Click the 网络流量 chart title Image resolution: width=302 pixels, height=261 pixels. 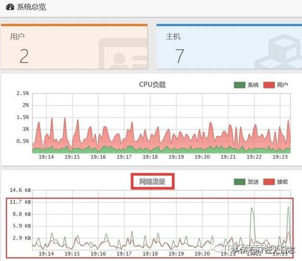152,182
